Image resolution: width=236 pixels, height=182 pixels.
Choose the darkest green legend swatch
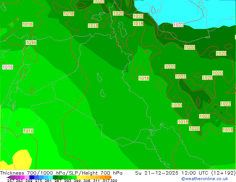[x=55, y=177]
